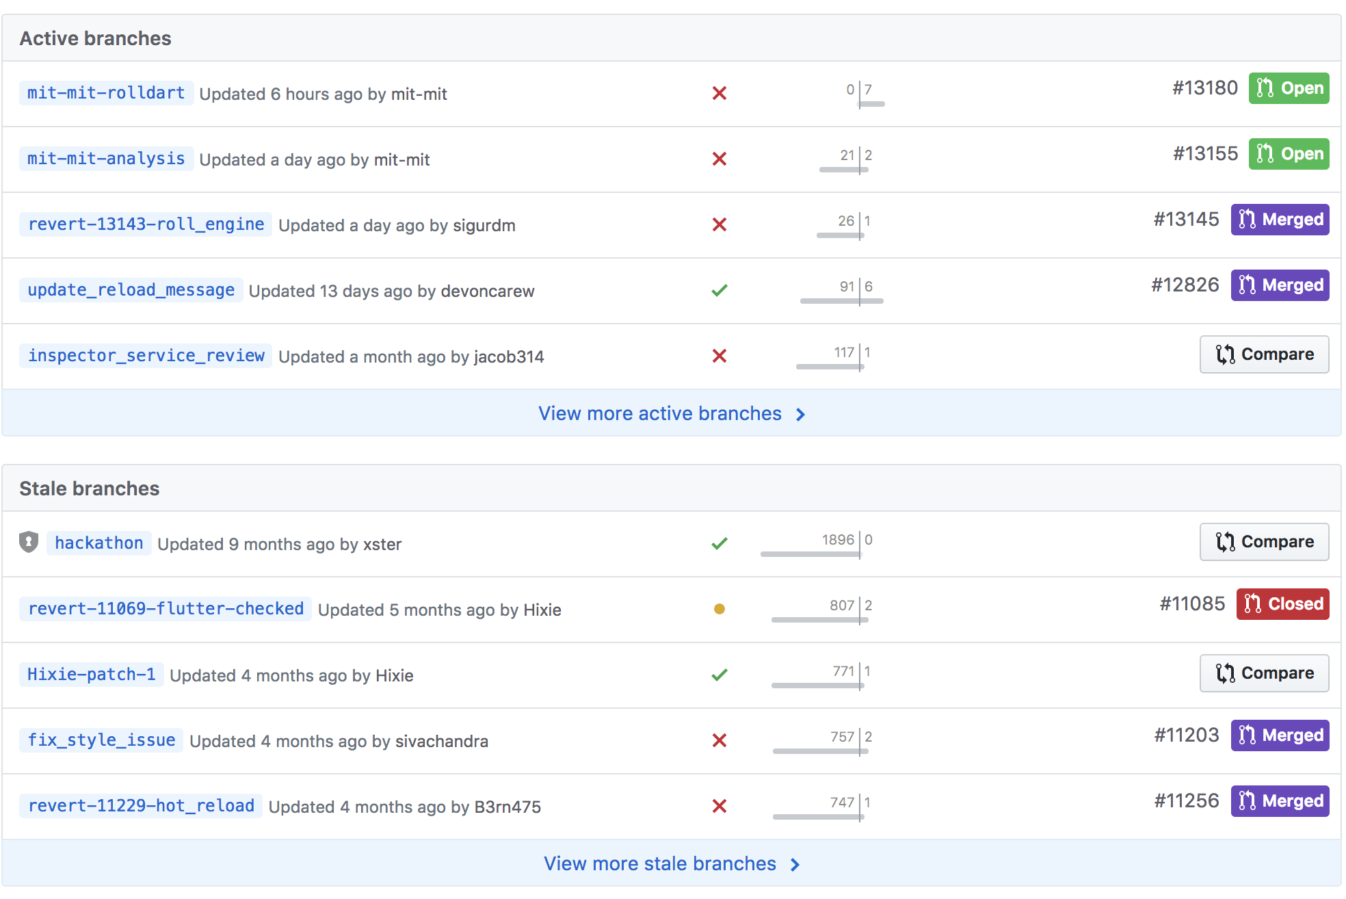Expand more active branches via the chevron arrow
Image resolution: width=1346 pixels, height=899 pixels.
800,414
